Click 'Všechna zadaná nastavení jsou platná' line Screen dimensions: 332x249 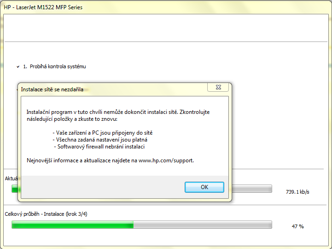[100, 140]
